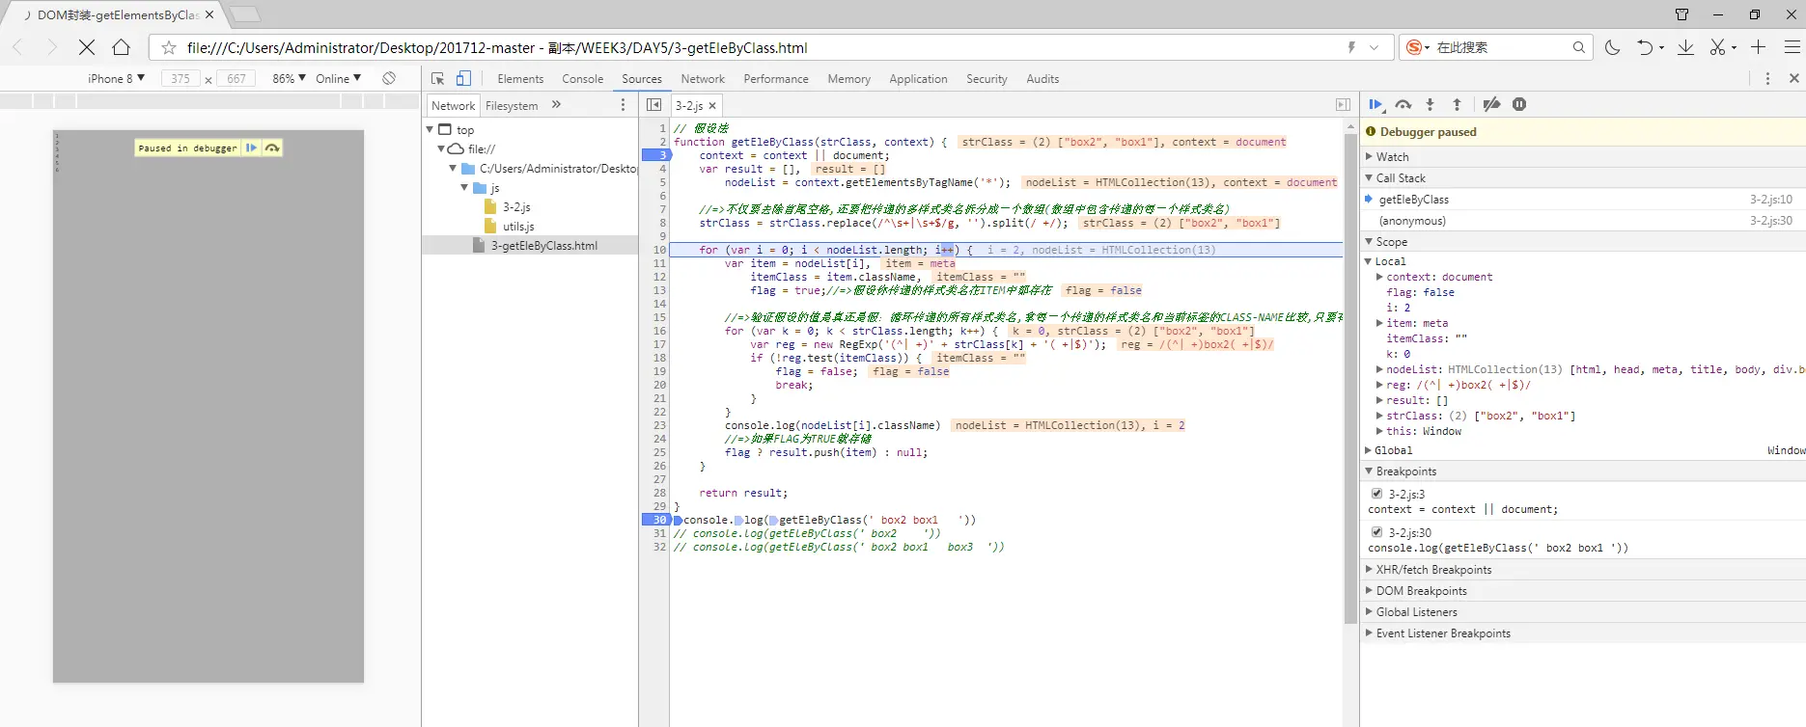Screen dimensions: 1806x727
Task: Expand the Watch section
Action: (1392, 157)
